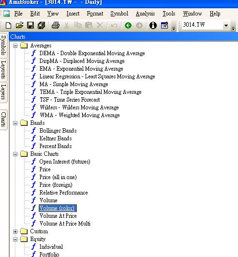Viewport: 238px width, 257px height.
Task: Click the New document icon
Action: (8, 26)
